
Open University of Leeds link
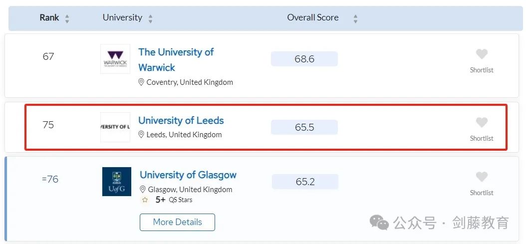point(181,120)
